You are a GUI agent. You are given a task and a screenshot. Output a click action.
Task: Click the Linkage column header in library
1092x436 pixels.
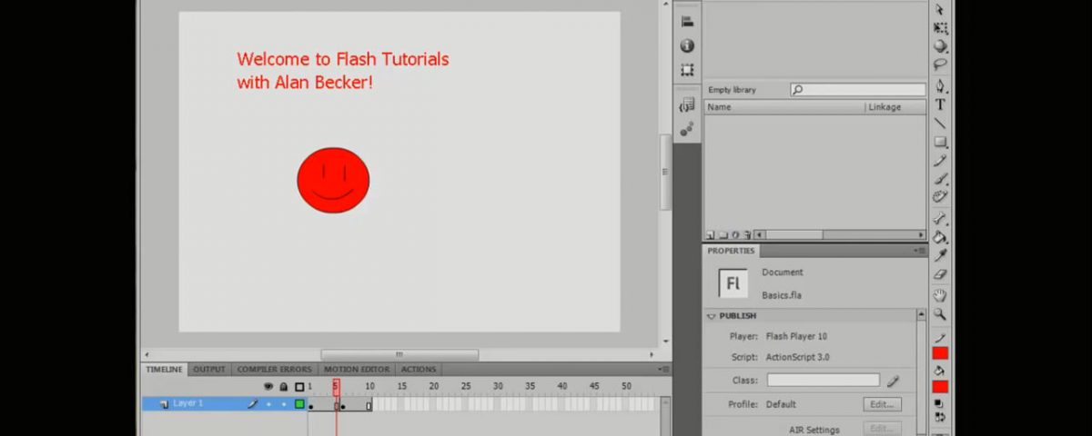click(895, 107)
